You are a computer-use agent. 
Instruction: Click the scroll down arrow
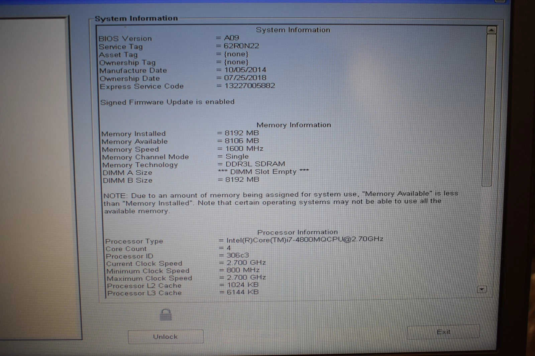481,289
